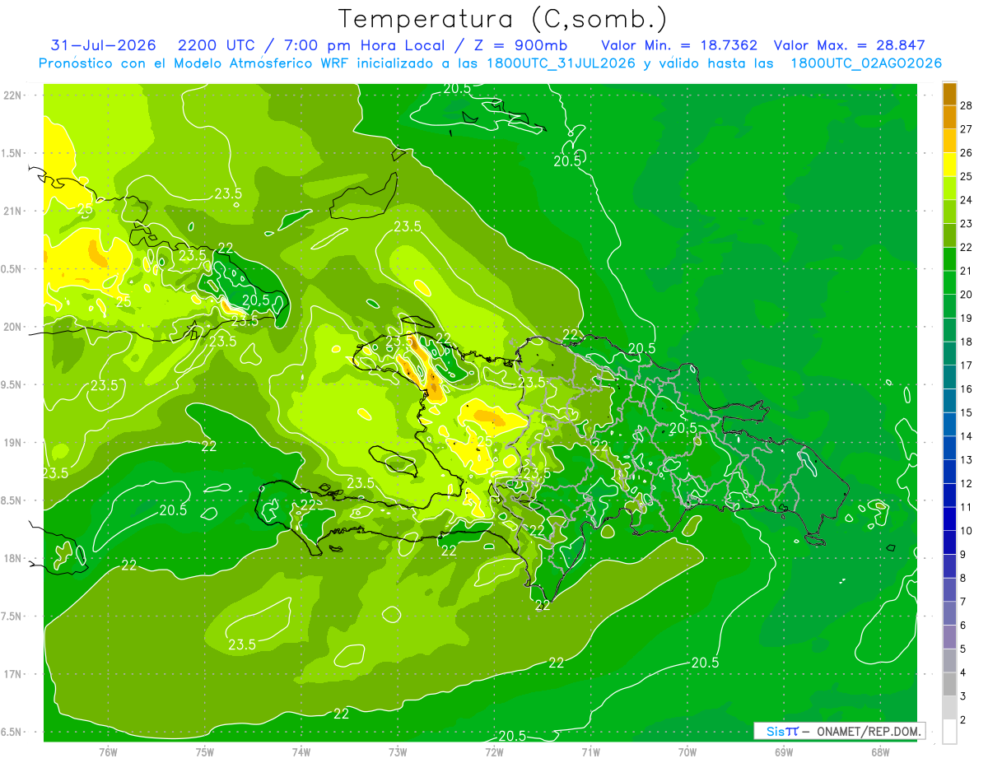The height and width of the screenshot is (763, 988).
Task: Click the legend value "24"
Action: (x=967, y=200)
